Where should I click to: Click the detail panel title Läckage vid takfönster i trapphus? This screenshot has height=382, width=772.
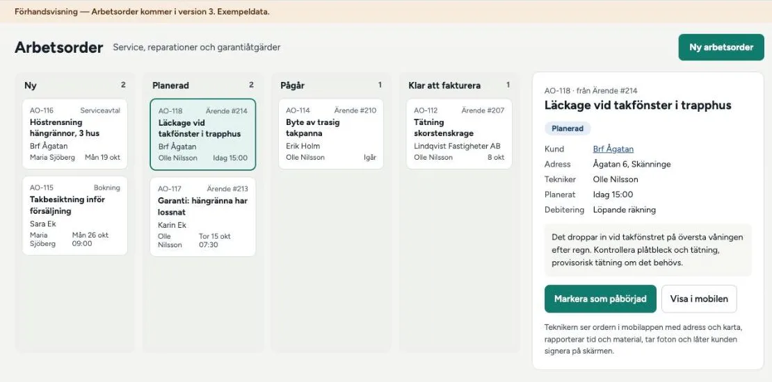click(x=638, y=105)
